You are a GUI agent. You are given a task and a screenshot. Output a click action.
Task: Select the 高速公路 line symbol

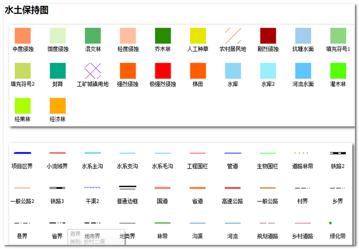click(x=233, y=188)
